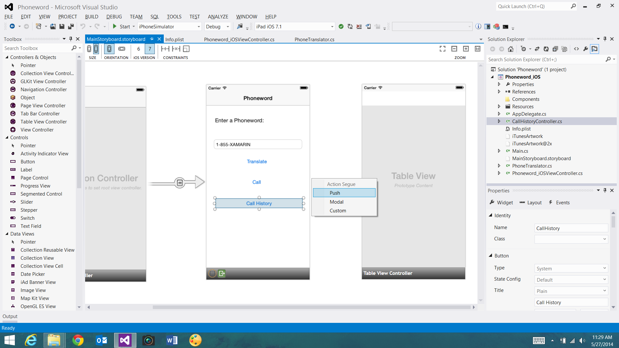This screenshot has height=348, width=619.
Task: Toggle Preview Selected Items in Solution Explorer
Action: (x=594, y=49)
